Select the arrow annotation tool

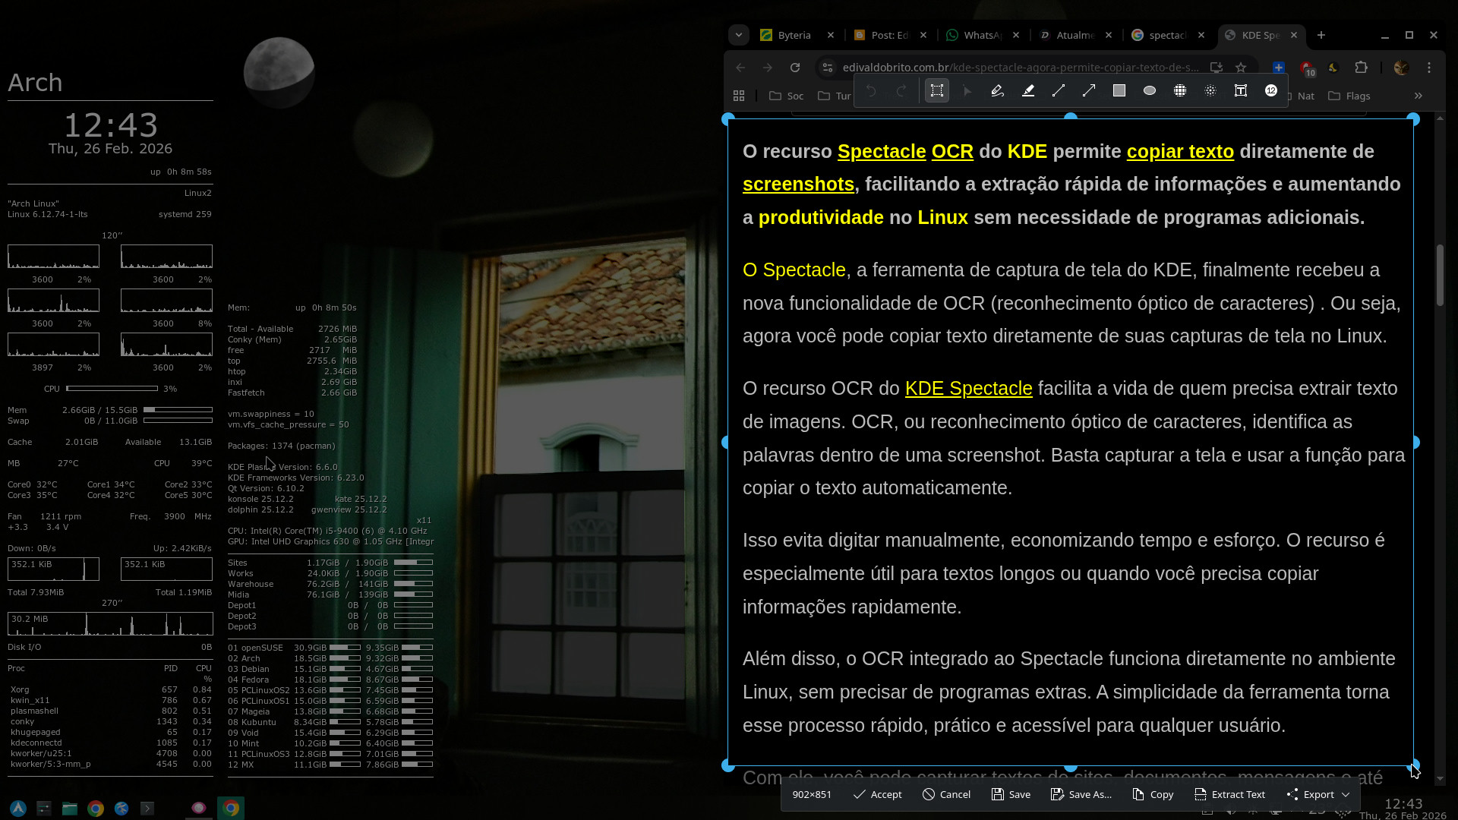[1089, 91]
